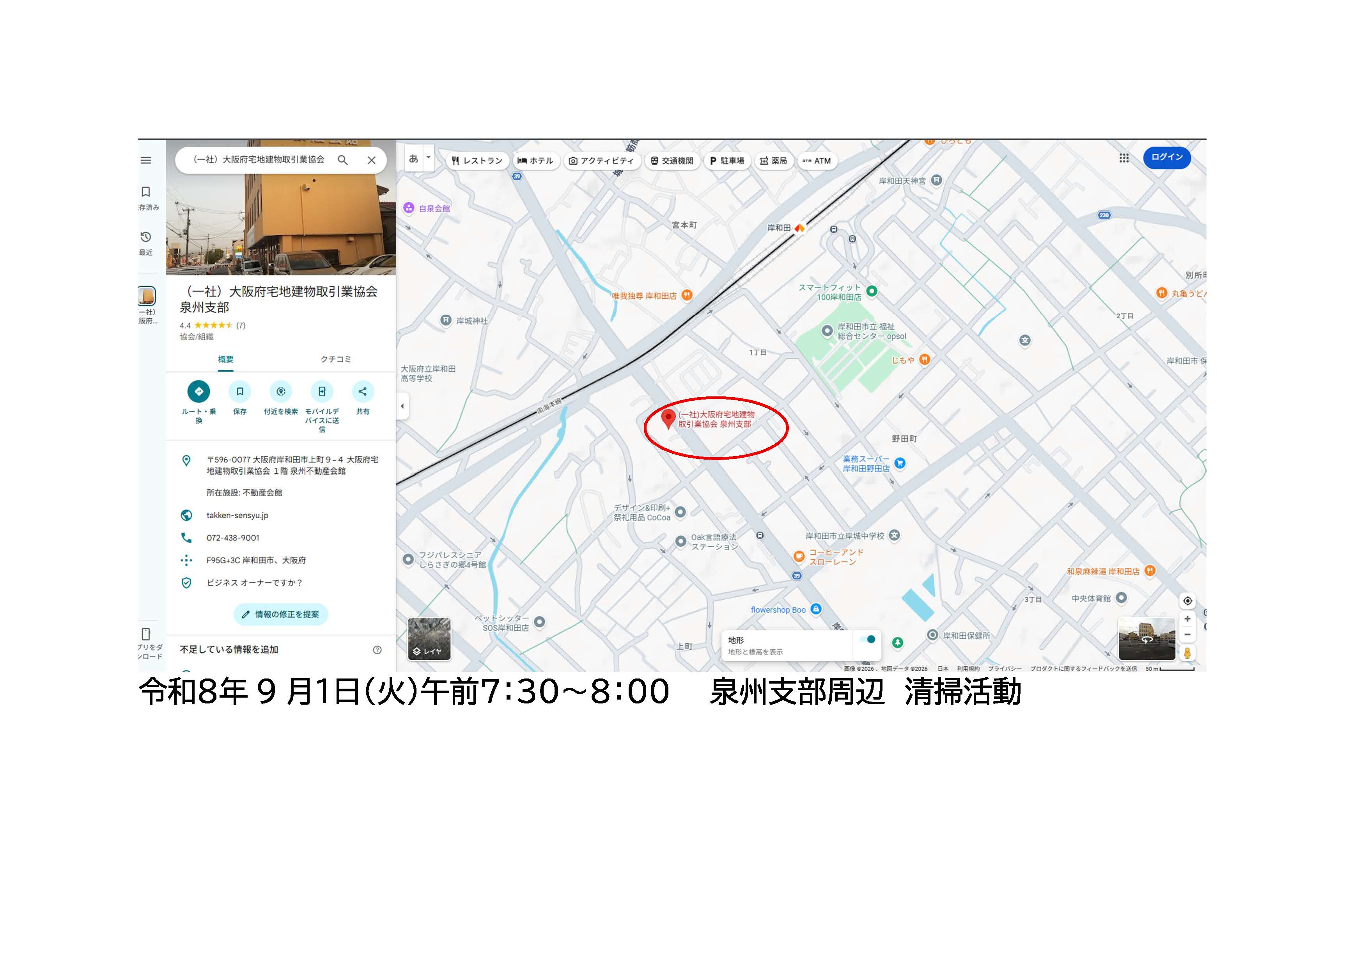Select the Street View pegman icon
This screenshot has height=968, width=1368.
pyautogui.click(x=1187, y=653)
